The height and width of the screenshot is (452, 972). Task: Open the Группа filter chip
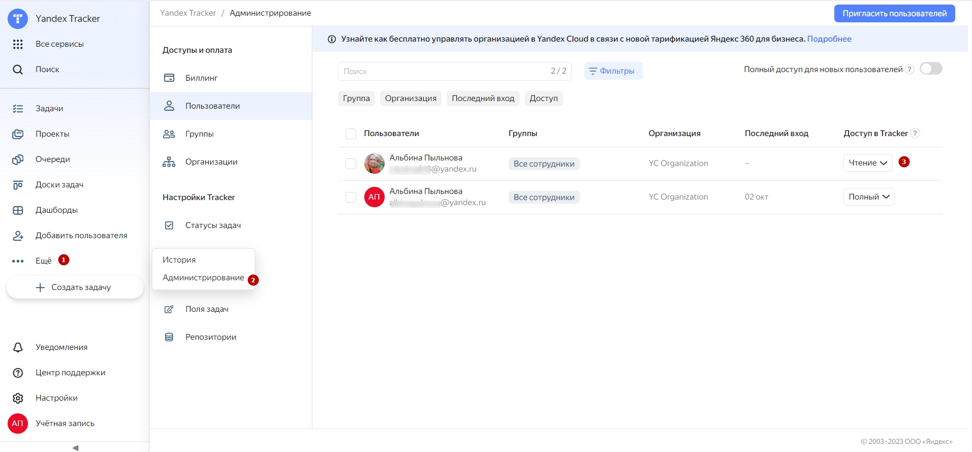click(356, 98)
